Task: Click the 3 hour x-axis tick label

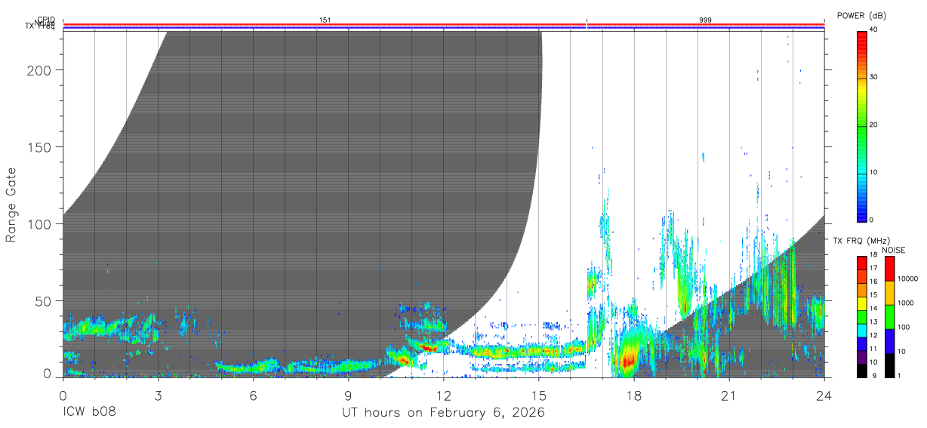Action: click(158, 396)
